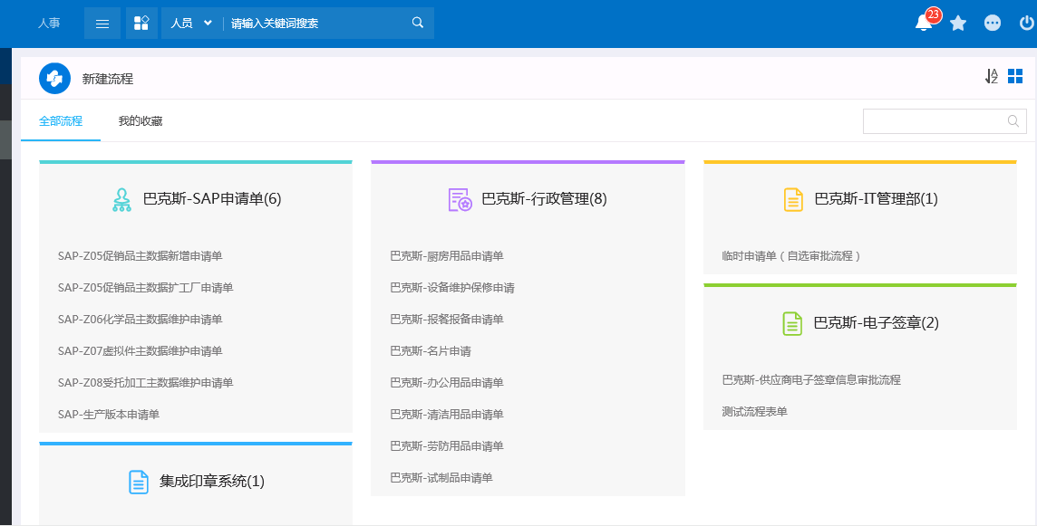This screenshot has width=1037, height=526.
Task: Click the power logout icon
Action: (1026, 24)
